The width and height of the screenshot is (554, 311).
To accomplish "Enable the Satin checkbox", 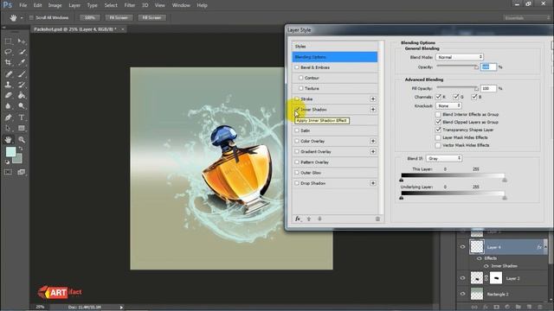I will click(297, 130).
